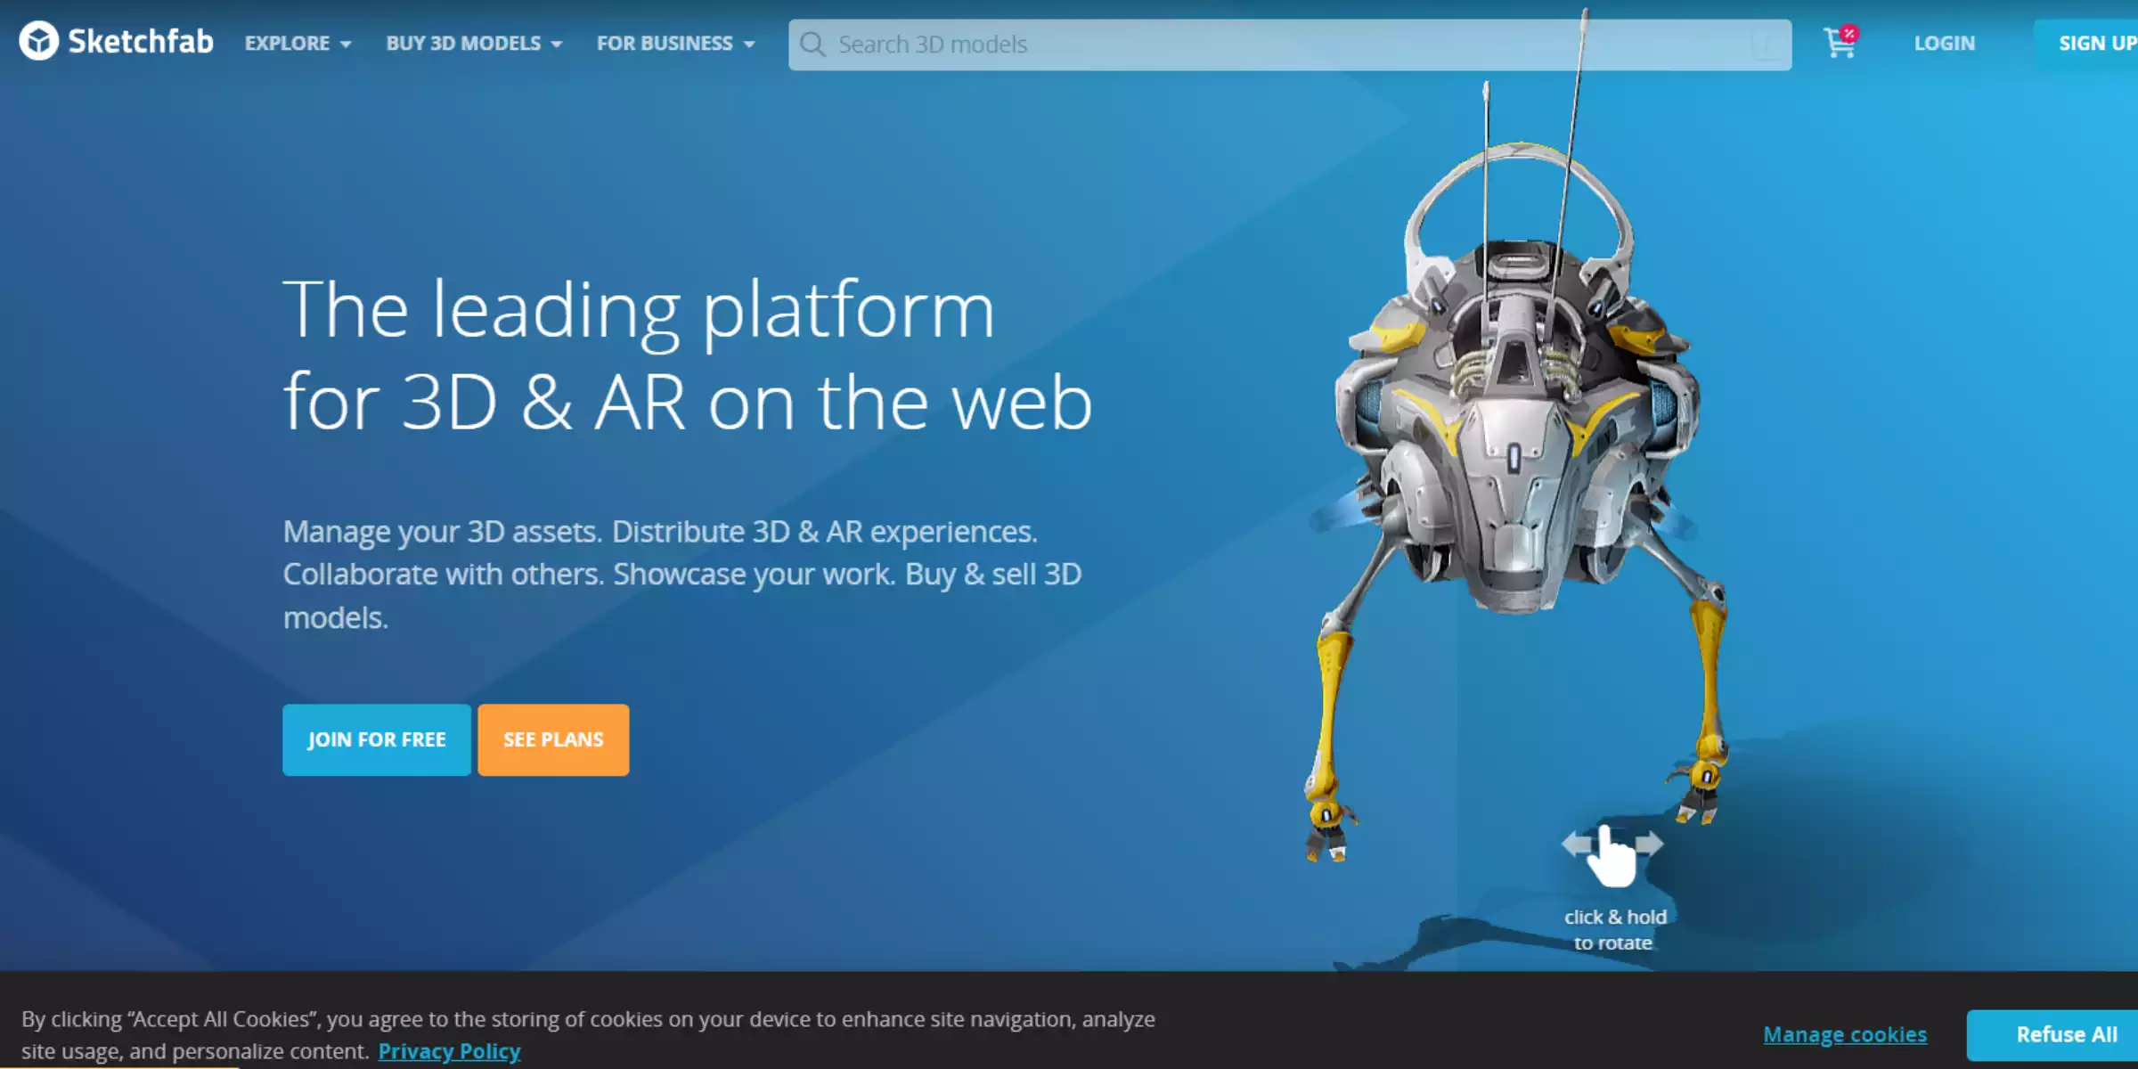2138x1069 pixels.
Task: Click the Search 3D models input field
Action: point(1291,44)
